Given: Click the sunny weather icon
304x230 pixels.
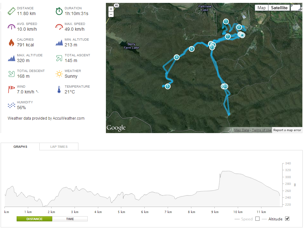Looking at the screenshot, I should (x=59, y=74).
